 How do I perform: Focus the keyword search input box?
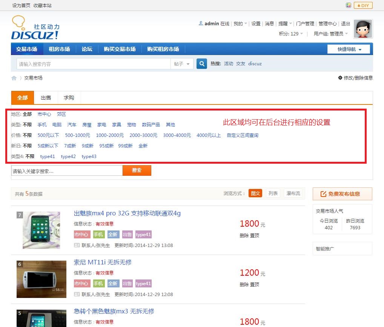67,171
